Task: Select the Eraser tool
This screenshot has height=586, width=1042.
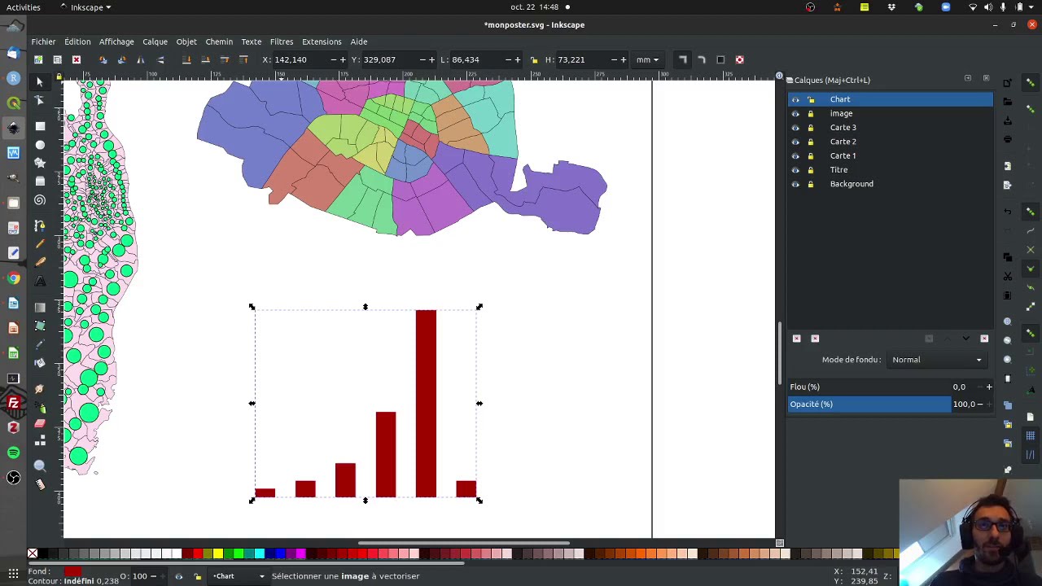Action: tap(40, 422)
